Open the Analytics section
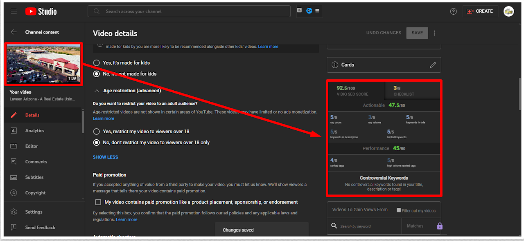 coord(34,130)
